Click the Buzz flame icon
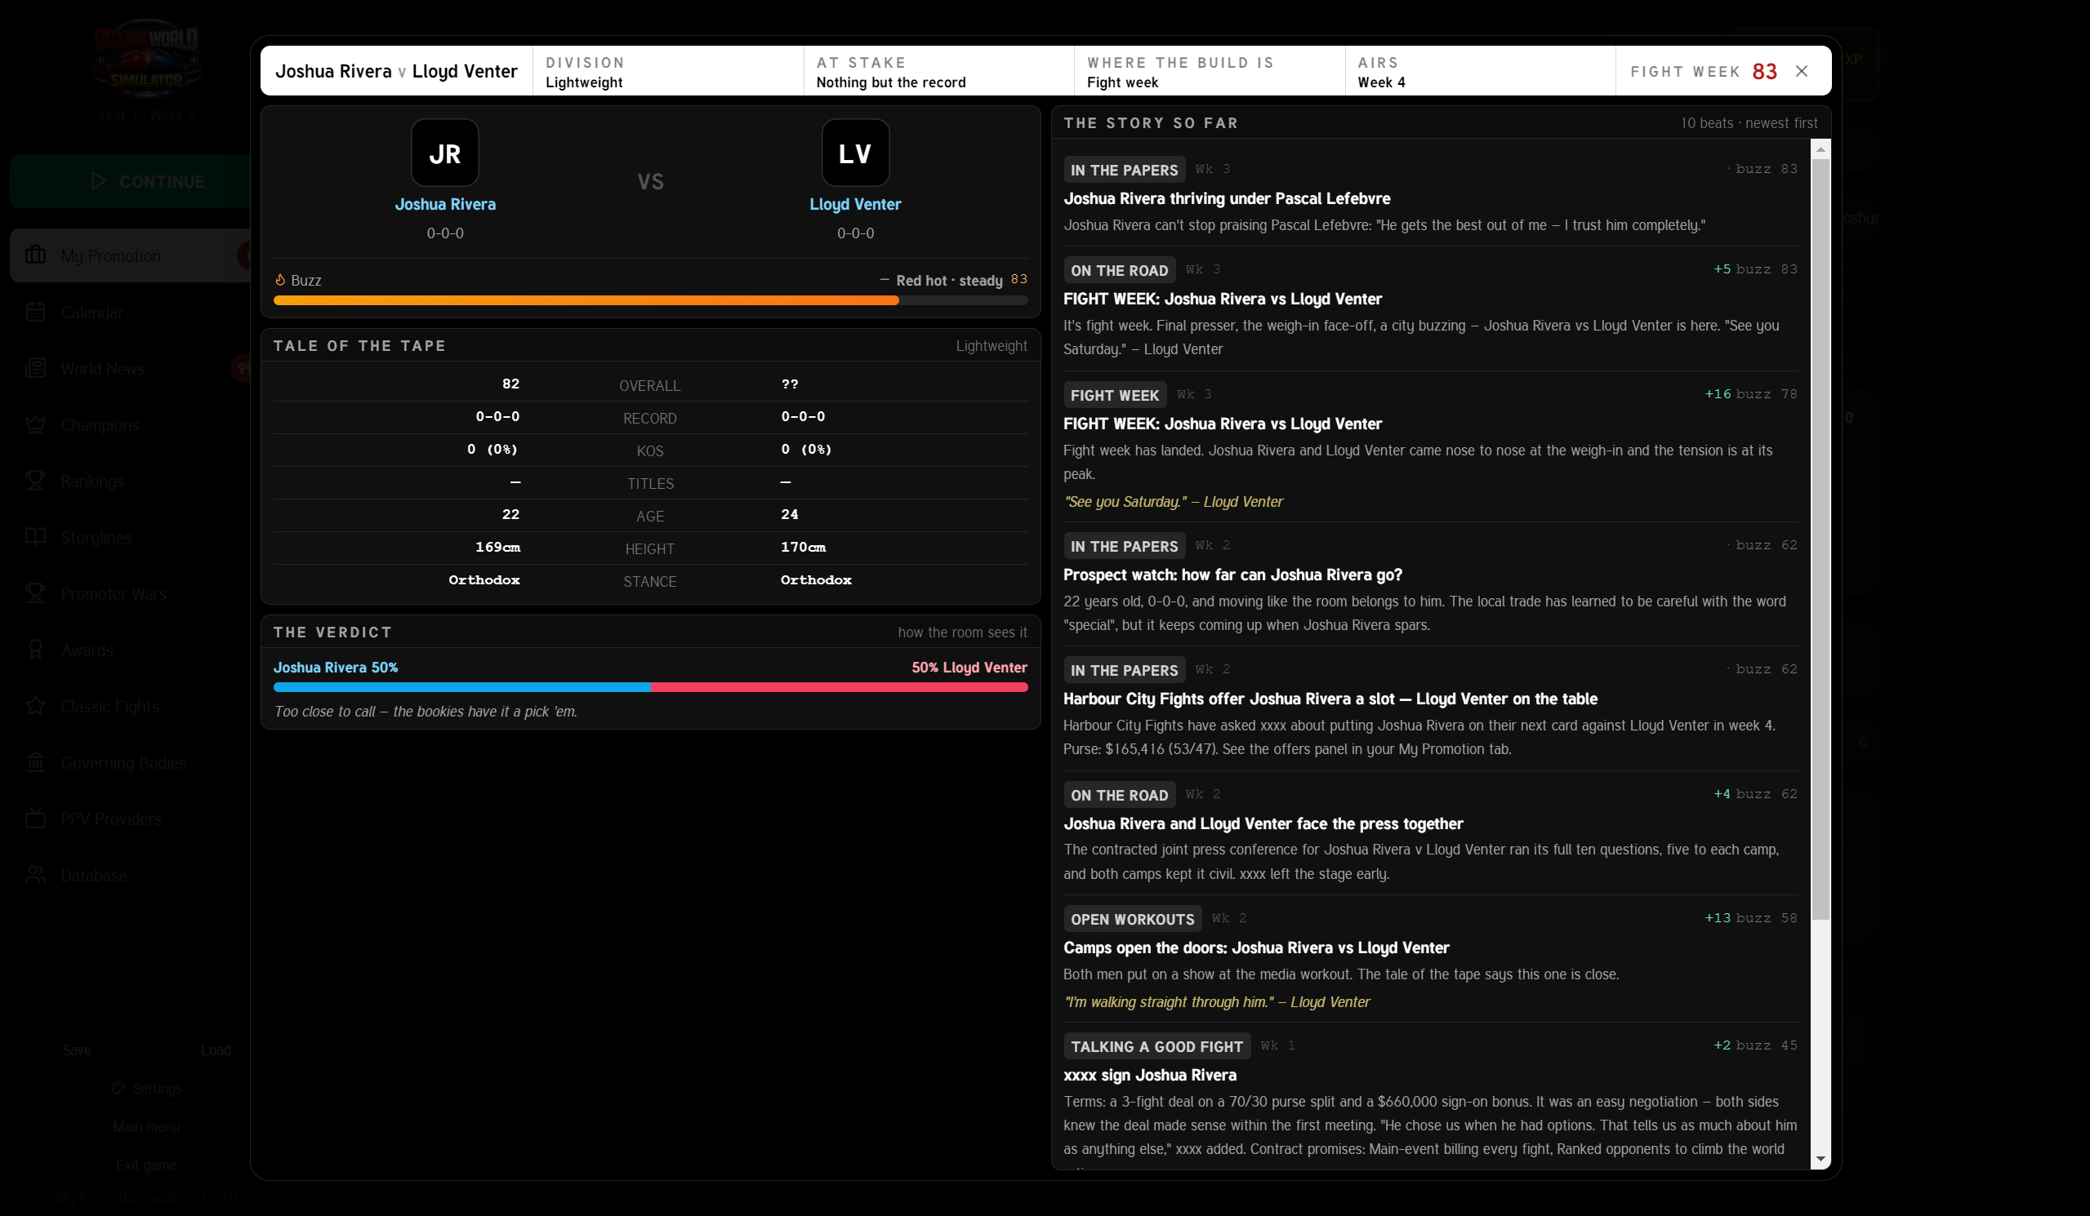This screenshot has width=2090, height=1216. pos(280,280)
